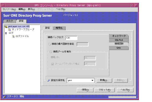Open the 設定の保存先 gimli dropdown
Image resolution: width=152 pixels, height=102 pixels.
[81, 80]
